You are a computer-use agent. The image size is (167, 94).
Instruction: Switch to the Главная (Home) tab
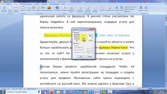(8, 4)
